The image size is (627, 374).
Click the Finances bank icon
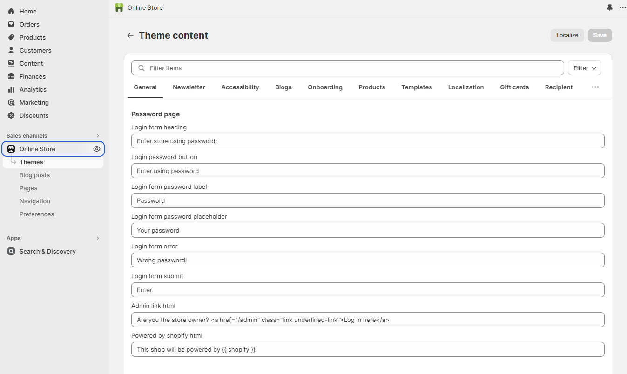pos(11,76)
